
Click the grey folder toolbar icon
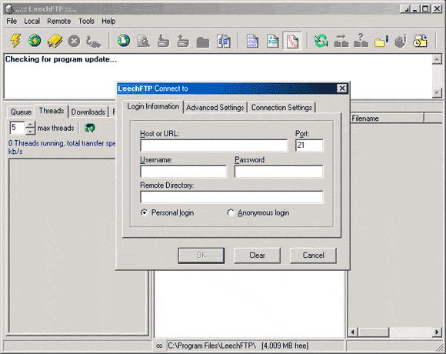pos(203,42)
